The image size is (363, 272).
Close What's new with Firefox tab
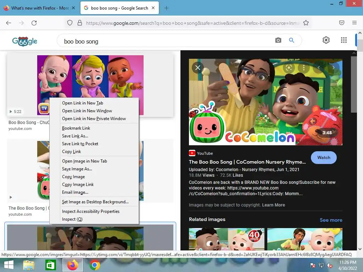coord(73,8)
